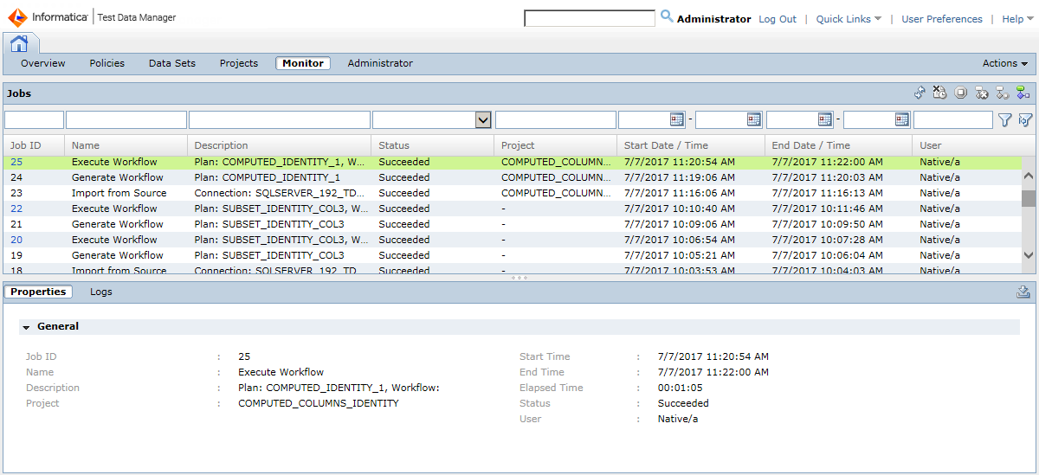This screenshot has height=475, width=1039.
Task: Click the export properties icon
Action: pyautogui.click(x=1023, y=292)
